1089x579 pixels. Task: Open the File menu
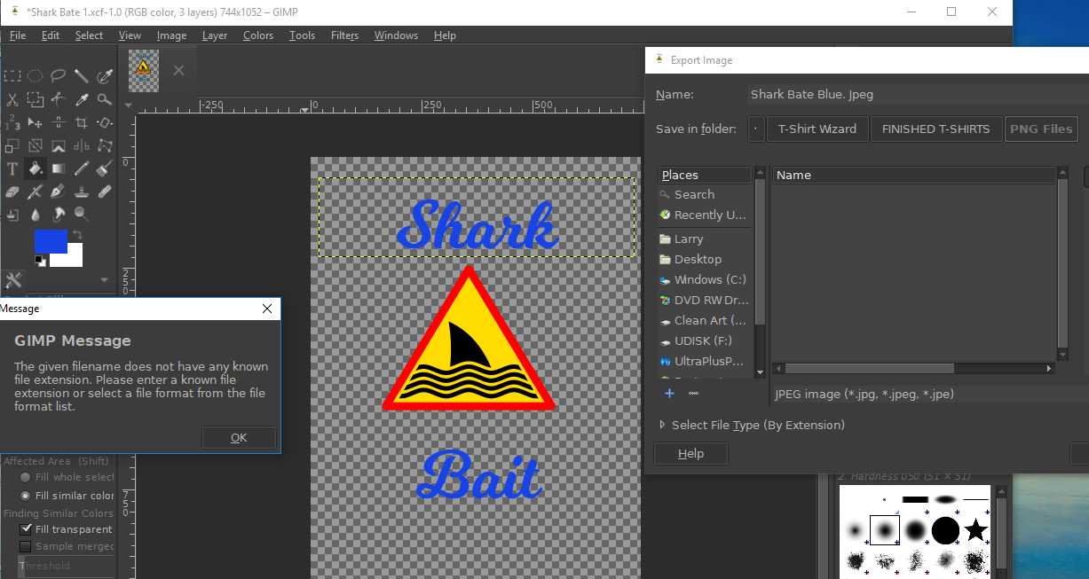[x=18, y=35]
